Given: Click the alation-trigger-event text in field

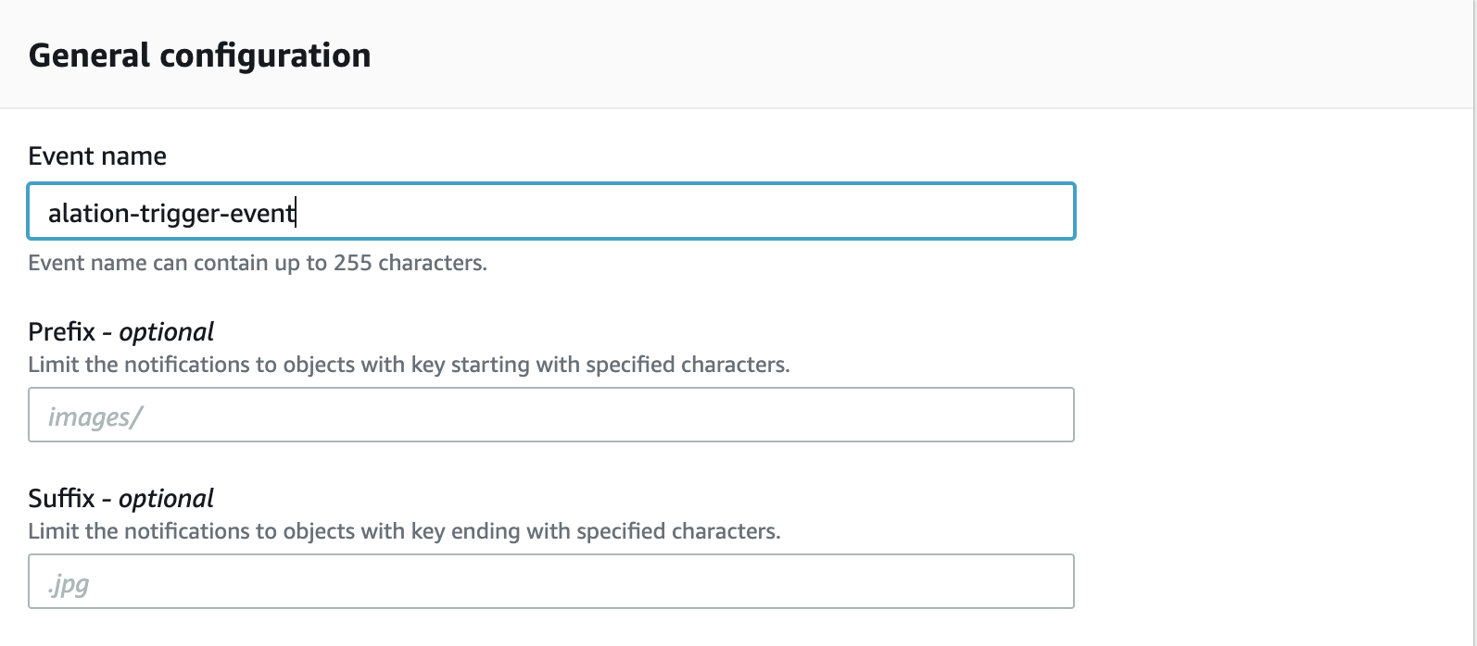Looking at the screenshot, I should 171,214.
